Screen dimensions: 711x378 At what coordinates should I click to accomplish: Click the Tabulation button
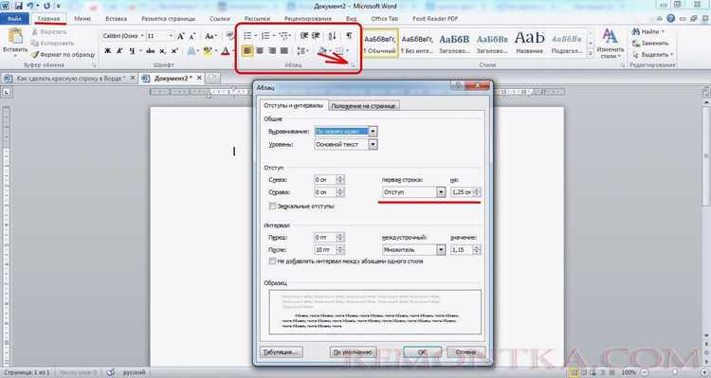pos(282,352)
